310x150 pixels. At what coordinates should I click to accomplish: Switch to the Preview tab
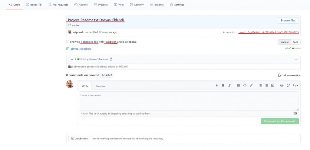[100, 86]
